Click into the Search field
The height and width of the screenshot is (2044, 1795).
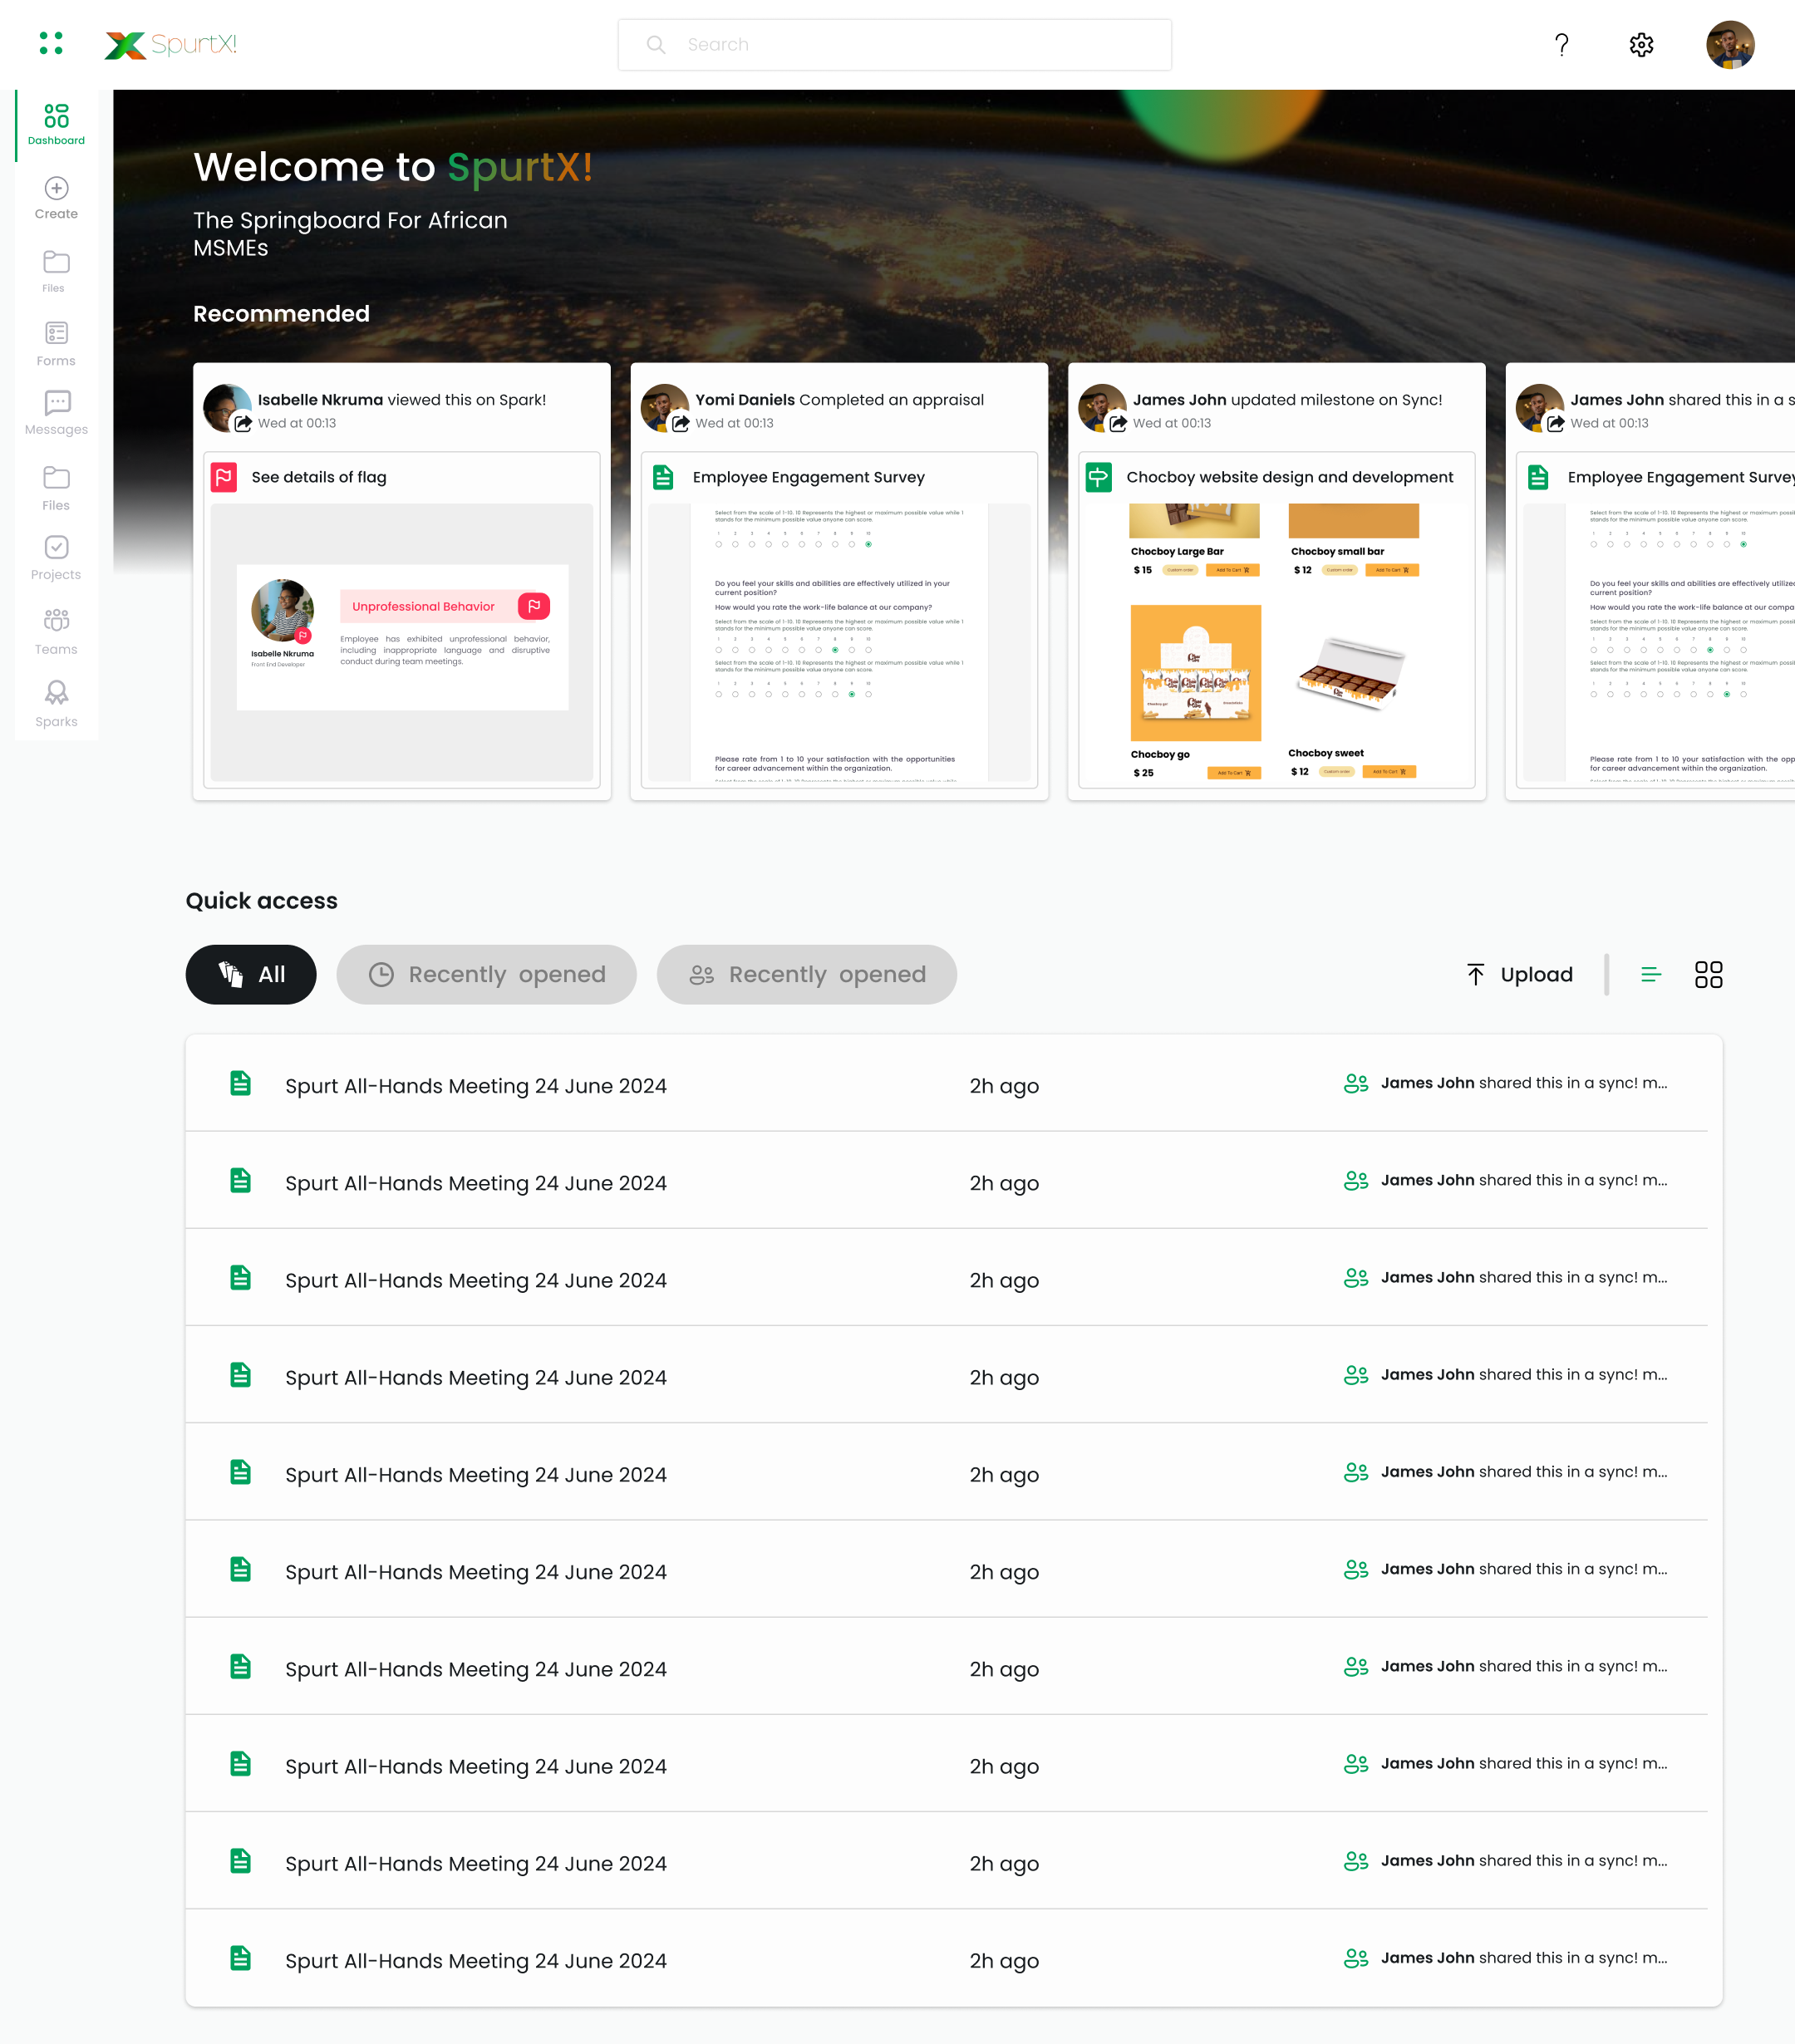coord(894,44)
